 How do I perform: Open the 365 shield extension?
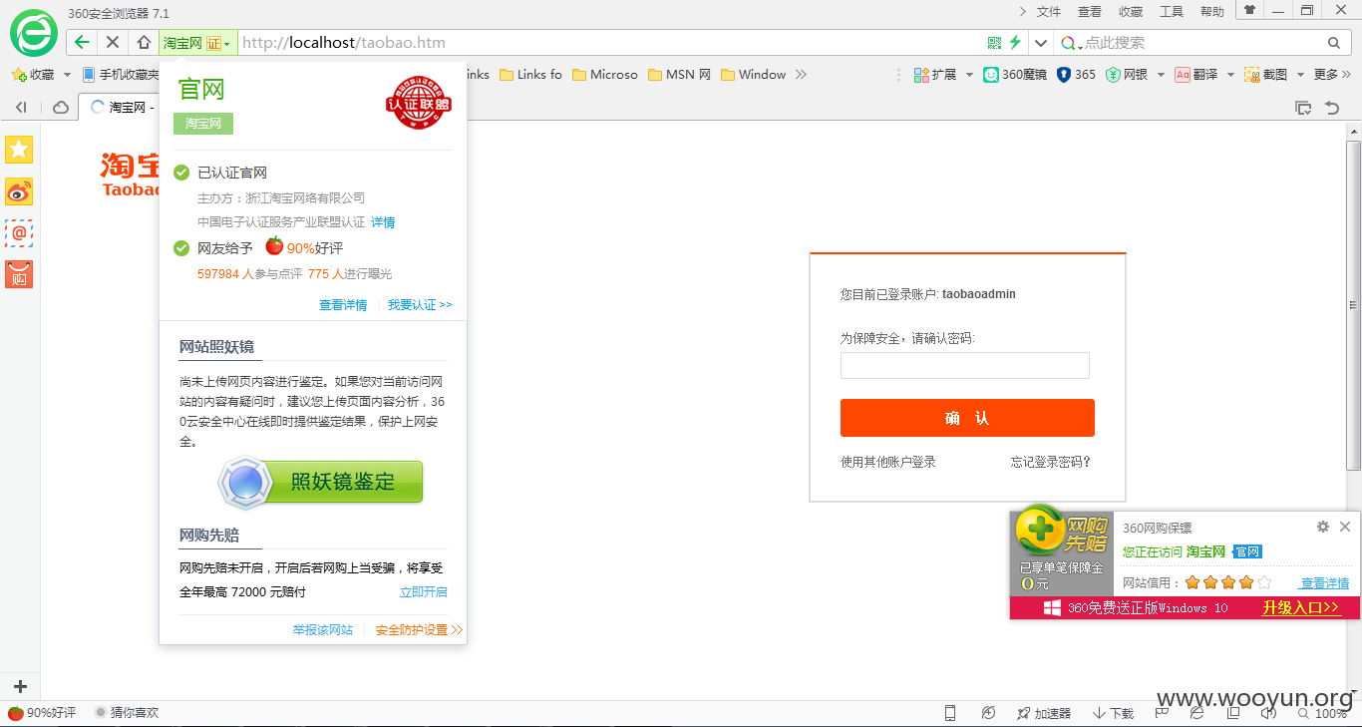1076,75
